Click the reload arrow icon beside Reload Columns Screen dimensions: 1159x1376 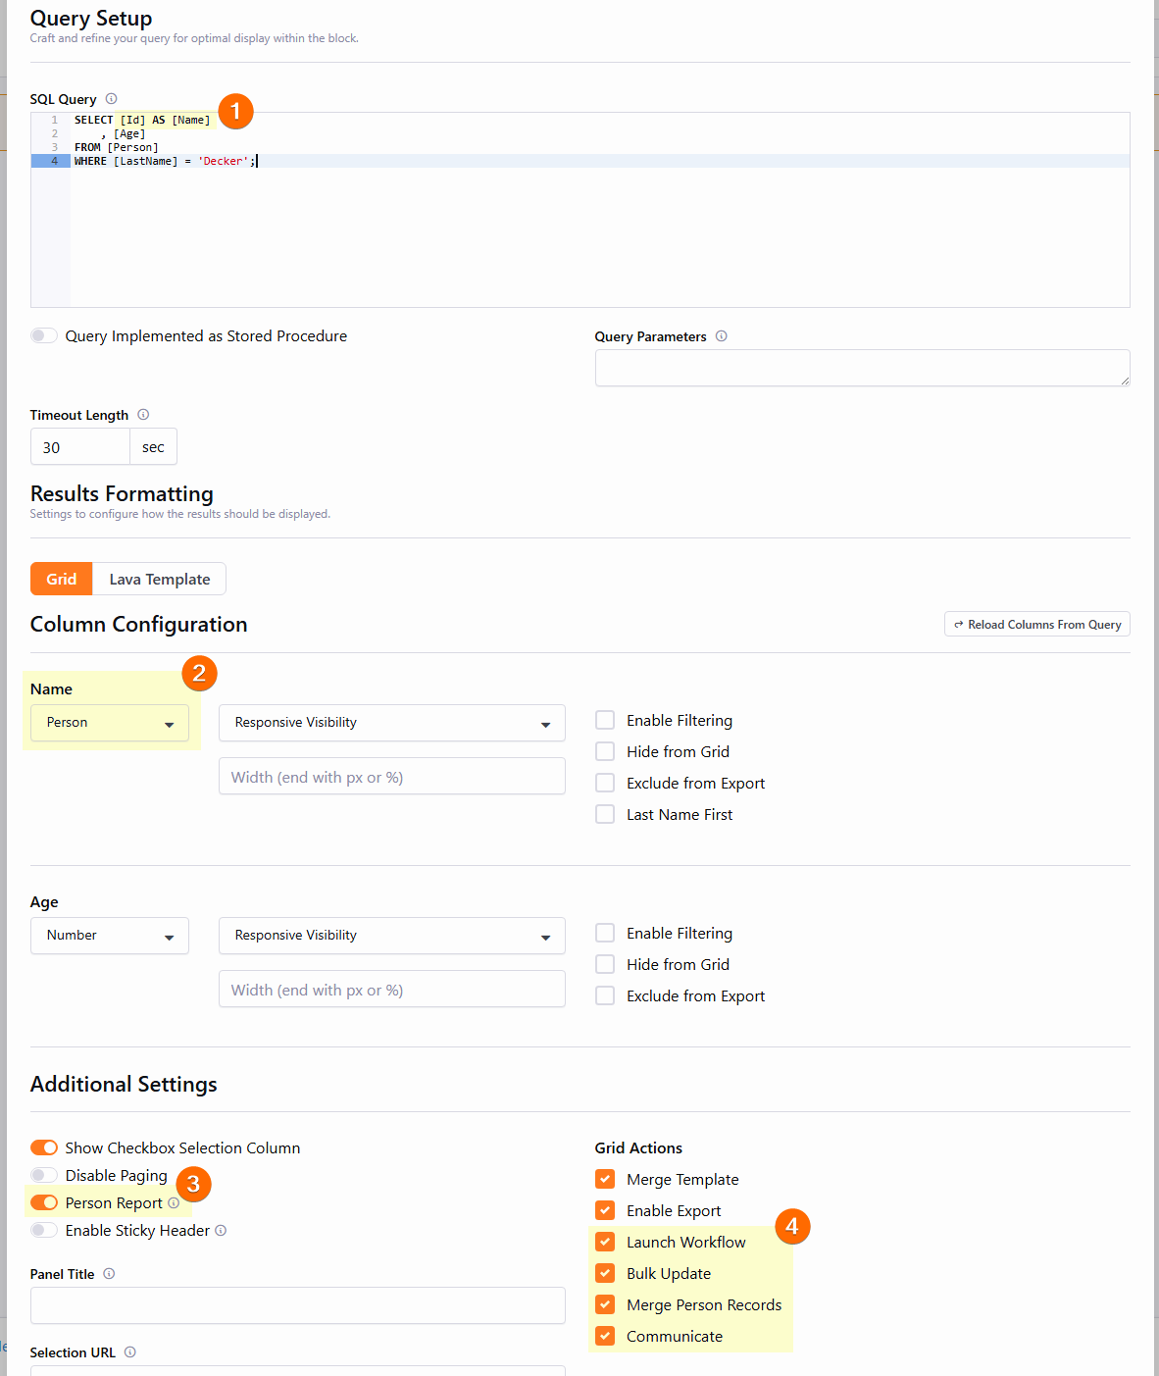click(958, 624)
